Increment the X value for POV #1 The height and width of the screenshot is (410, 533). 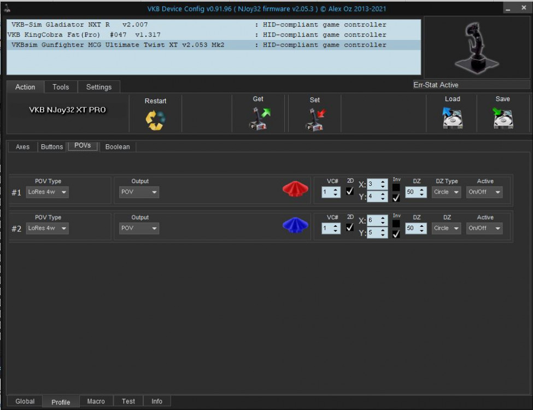(x=383, y=182)
